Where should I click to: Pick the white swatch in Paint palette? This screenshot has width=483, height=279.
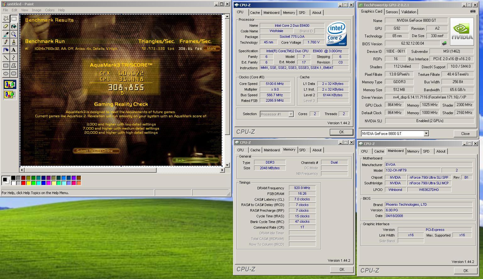pos(14,183)
